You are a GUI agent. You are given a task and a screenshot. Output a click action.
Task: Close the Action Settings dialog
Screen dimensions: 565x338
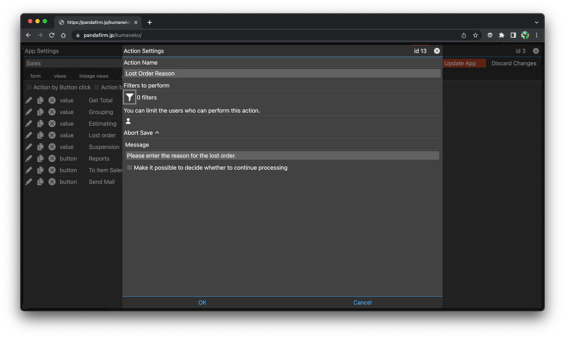click(x=437, y=51)
